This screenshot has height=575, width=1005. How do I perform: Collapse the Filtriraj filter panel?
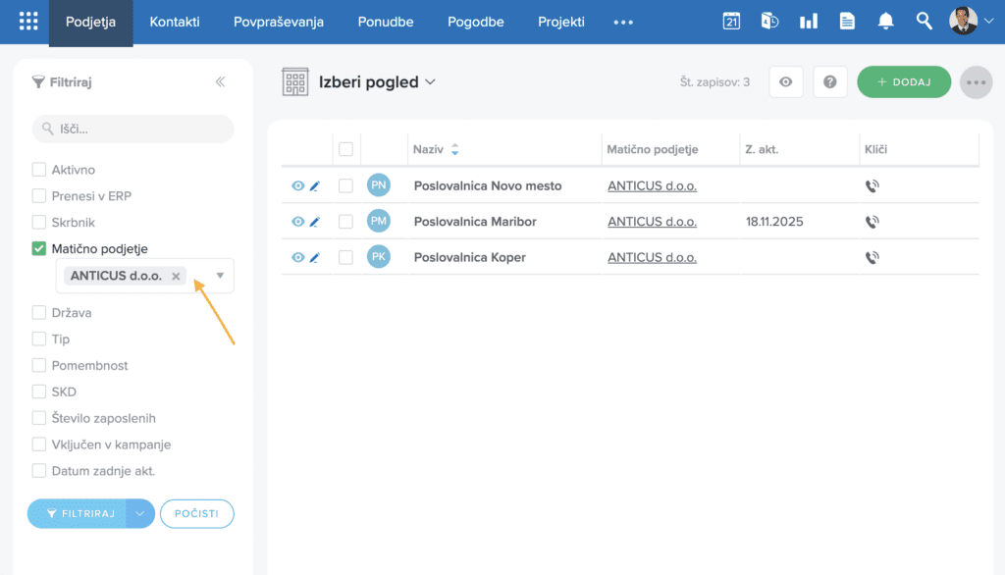(221, 82)
